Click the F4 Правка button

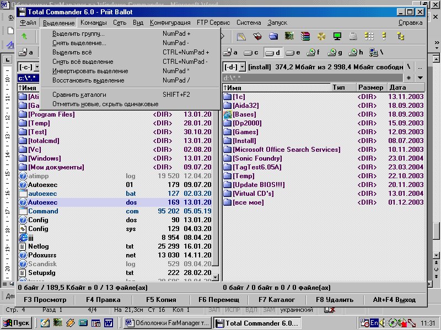[x=103, y=300]
